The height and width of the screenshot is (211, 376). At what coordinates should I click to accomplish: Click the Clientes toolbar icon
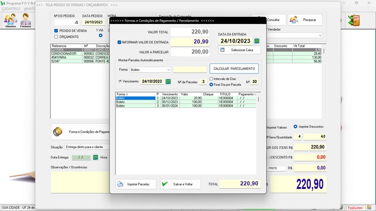(10, 20)
